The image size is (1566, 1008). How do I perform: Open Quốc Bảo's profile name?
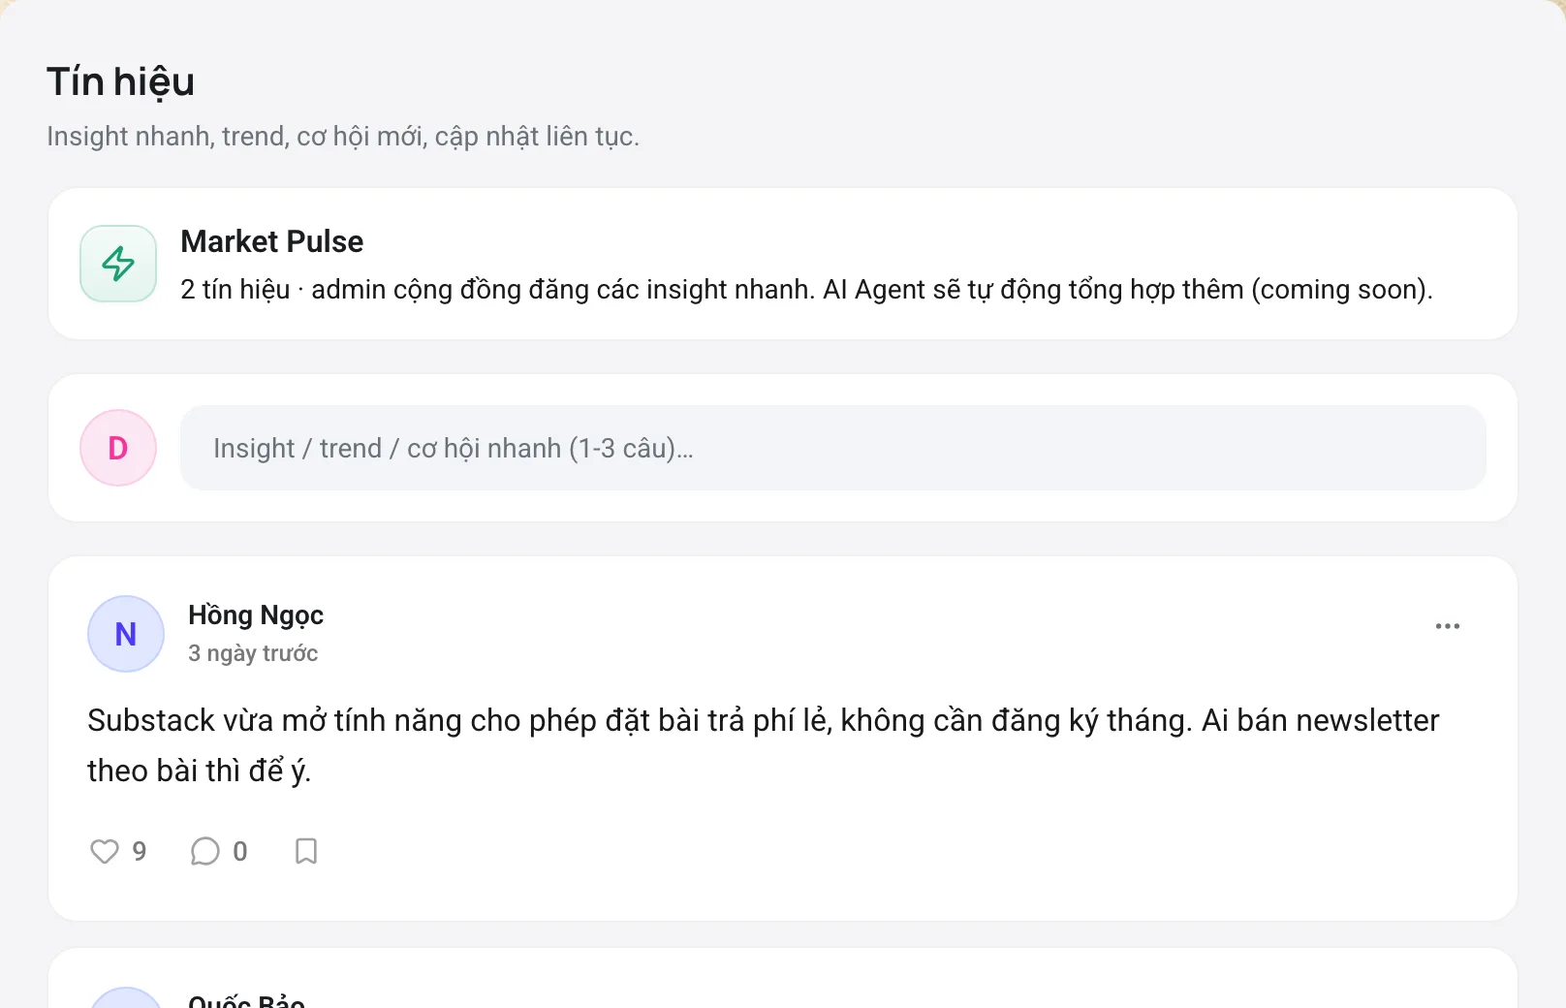pos(246,1000)
